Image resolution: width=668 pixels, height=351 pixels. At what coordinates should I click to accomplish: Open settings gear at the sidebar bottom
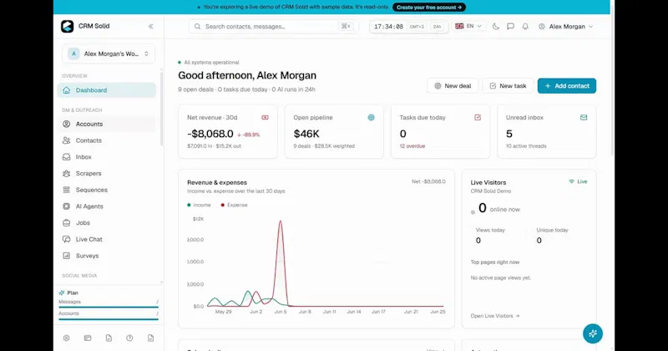pyautogui.click(x=67, y=338)
